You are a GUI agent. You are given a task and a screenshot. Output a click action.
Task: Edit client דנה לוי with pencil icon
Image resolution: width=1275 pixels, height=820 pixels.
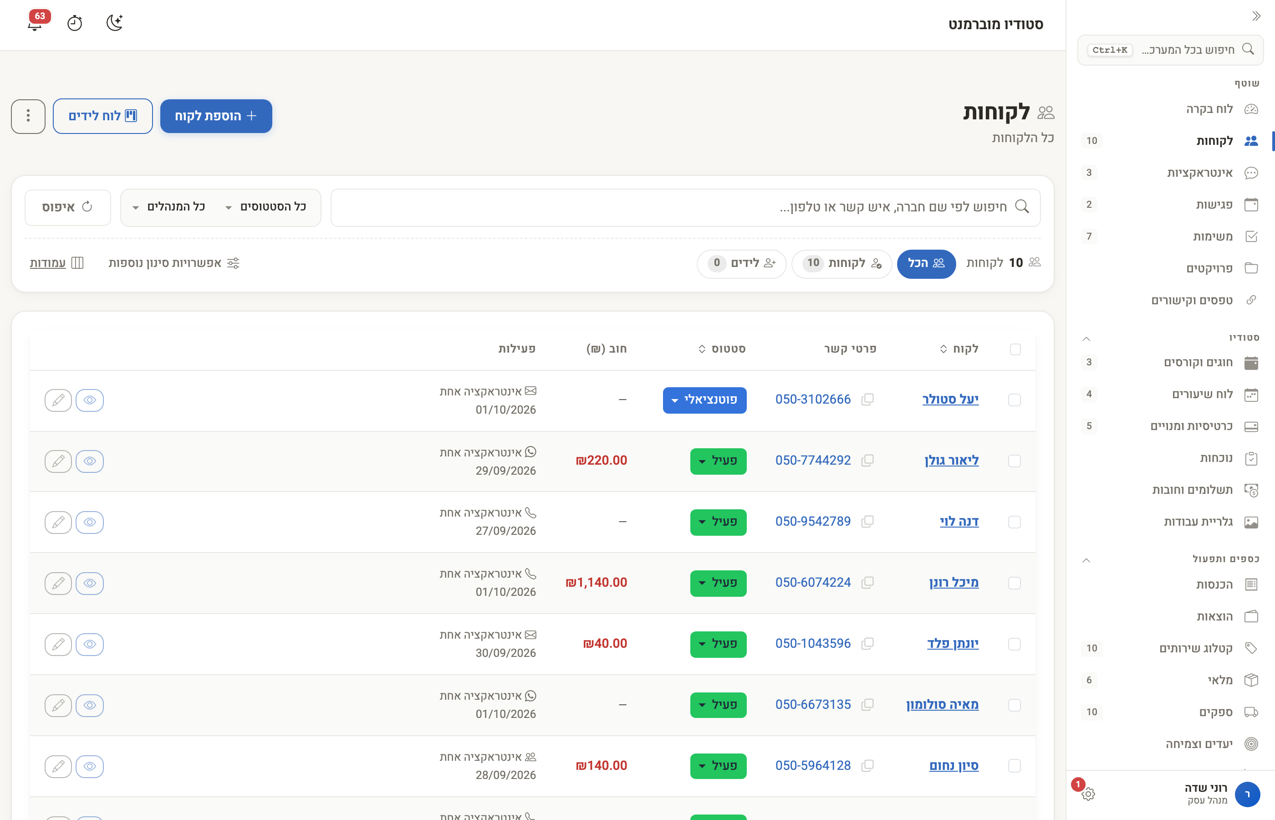click(x=58, y=523)
